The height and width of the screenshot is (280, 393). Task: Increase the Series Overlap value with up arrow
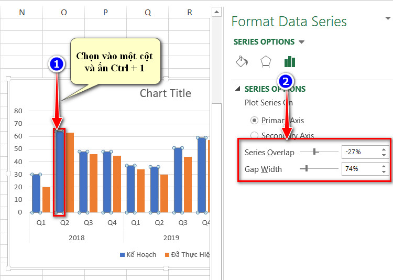384,149
